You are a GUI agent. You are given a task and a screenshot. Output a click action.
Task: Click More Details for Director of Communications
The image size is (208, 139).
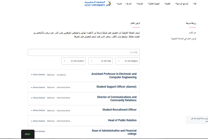[x=38, y=98]
